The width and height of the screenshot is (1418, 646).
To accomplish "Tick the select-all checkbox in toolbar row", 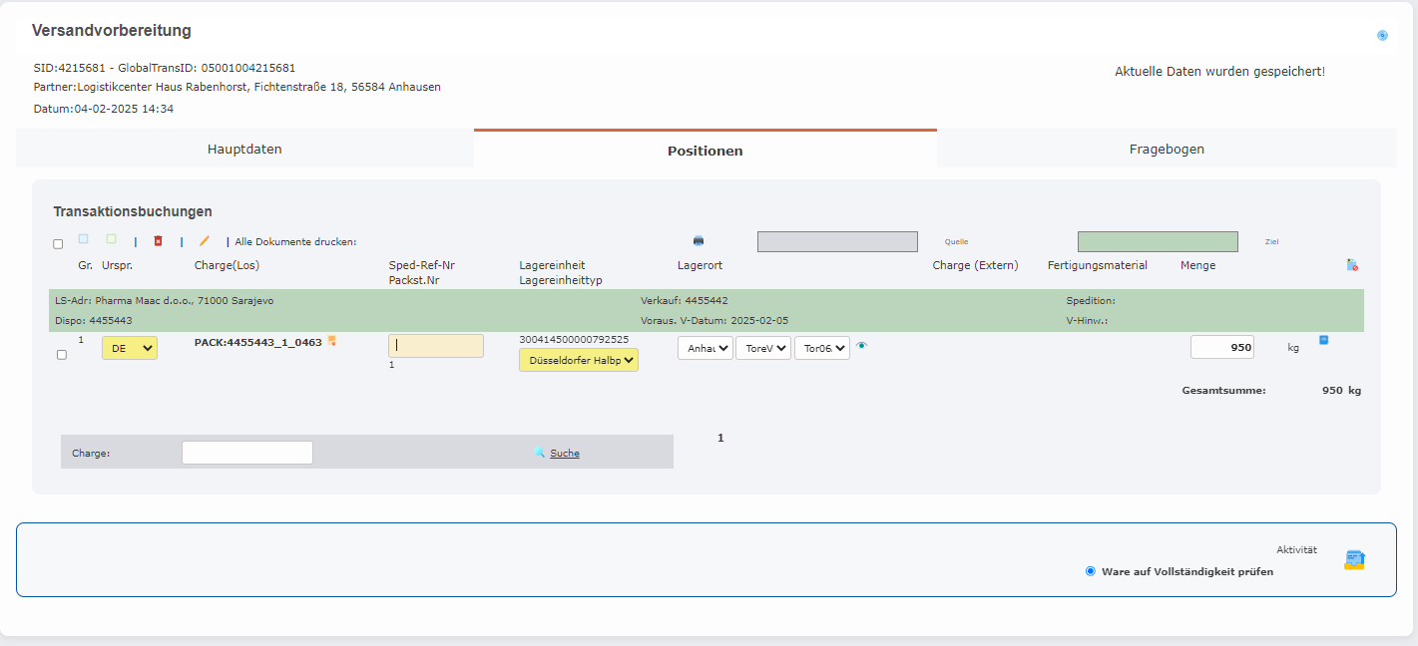I will [58, 244].
